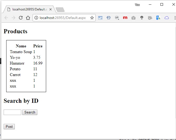176x140 pixels.
Task: Click the forward navigation arrow
Action: 13,18
